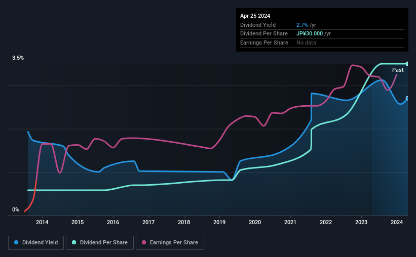The image size is (416, 257).
Task: Click the blue Dividend Yield legend dot
Action: pyautogui.click(x=16, y=242)
